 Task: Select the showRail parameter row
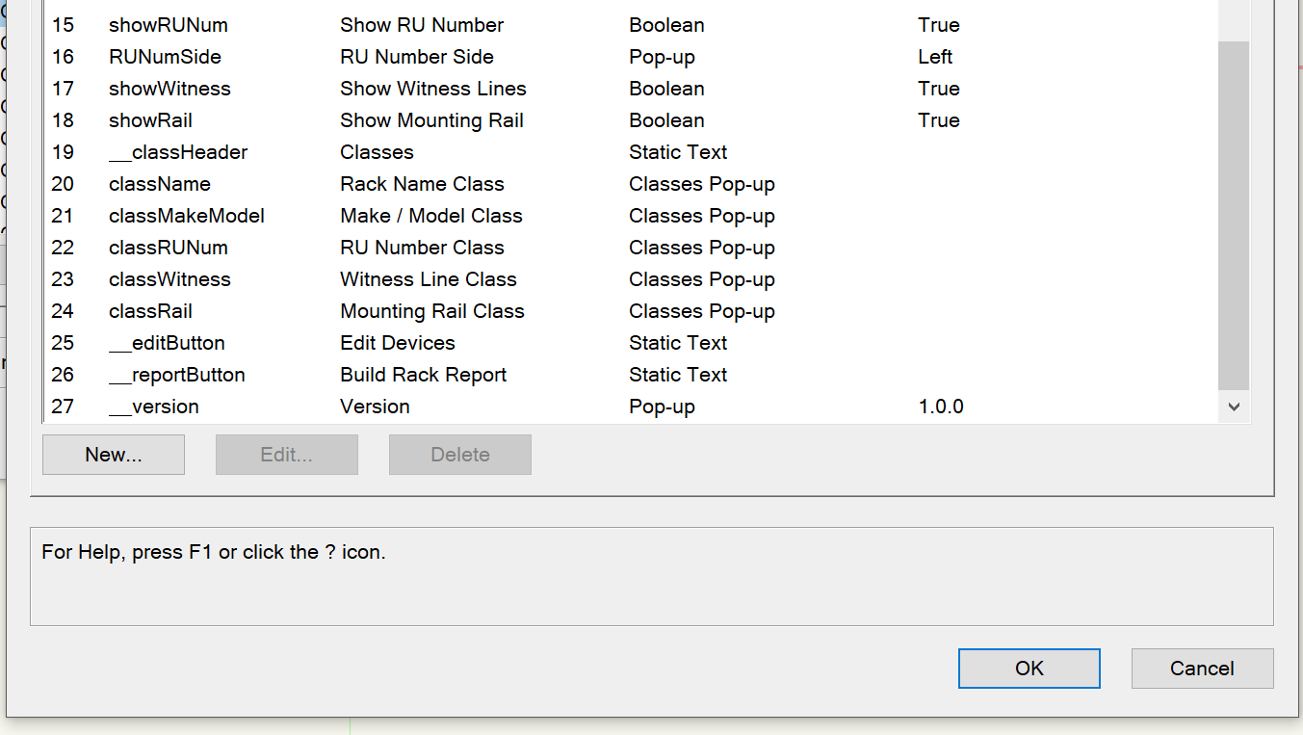coord(150,120)
